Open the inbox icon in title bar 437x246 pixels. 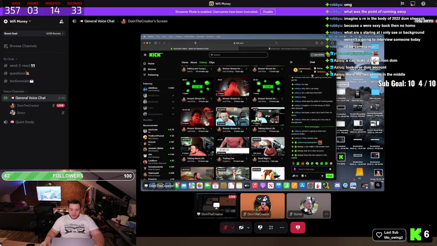click(413, 4)
